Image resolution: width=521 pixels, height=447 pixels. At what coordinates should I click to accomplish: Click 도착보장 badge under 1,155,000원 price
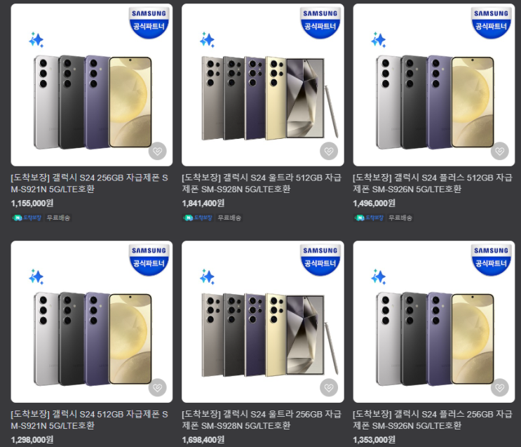tap(27, 218)
